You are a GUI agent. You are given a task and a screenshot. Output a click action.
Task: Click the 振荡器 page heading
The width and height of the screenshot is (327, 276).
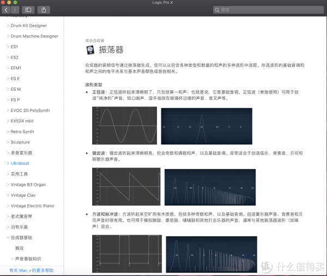(111, 50)
